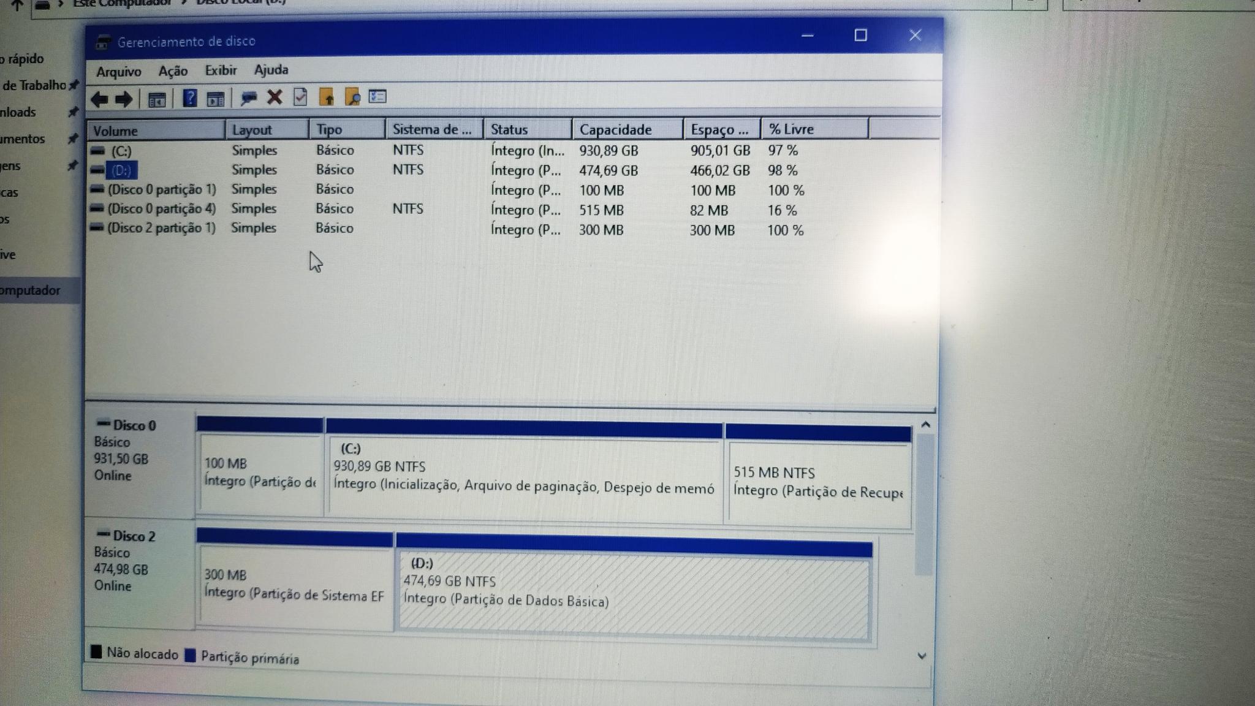The height and width of the screenshot is (706, 1255).
Task: Minimize the Gerenciamento de disco window
Action: pyautogui.click(x=808, y=36)
